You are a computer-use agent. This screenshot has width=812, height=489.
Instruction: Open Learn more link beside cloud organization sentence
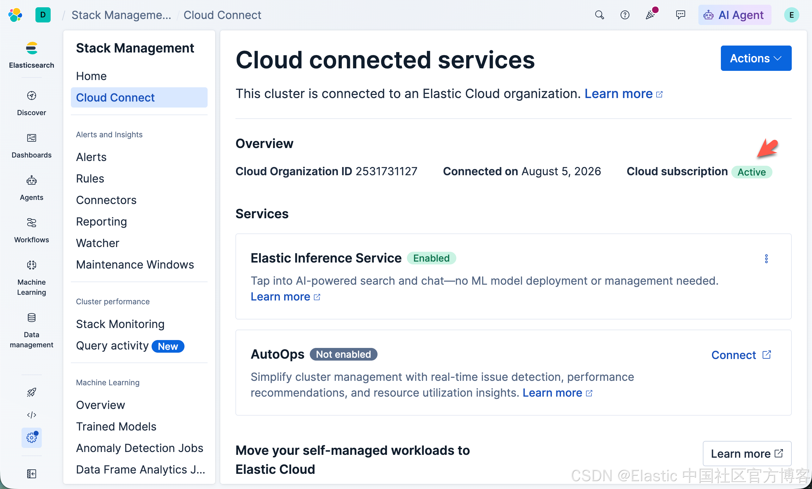click(623, 94)
